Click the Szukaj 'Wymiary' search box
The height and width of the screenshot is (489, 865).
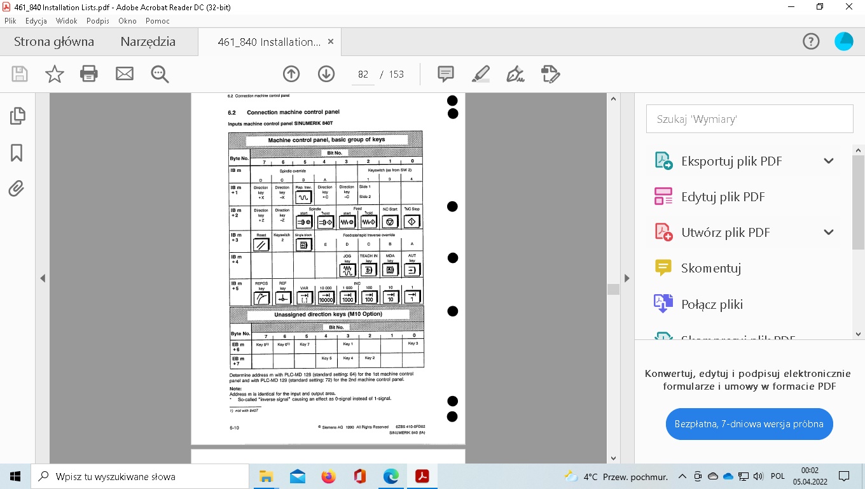(x=749, y=119)
